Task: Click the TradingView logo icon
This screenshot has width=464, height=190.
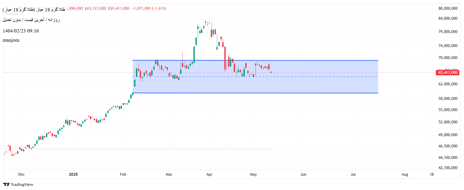Action: [6, 184]
